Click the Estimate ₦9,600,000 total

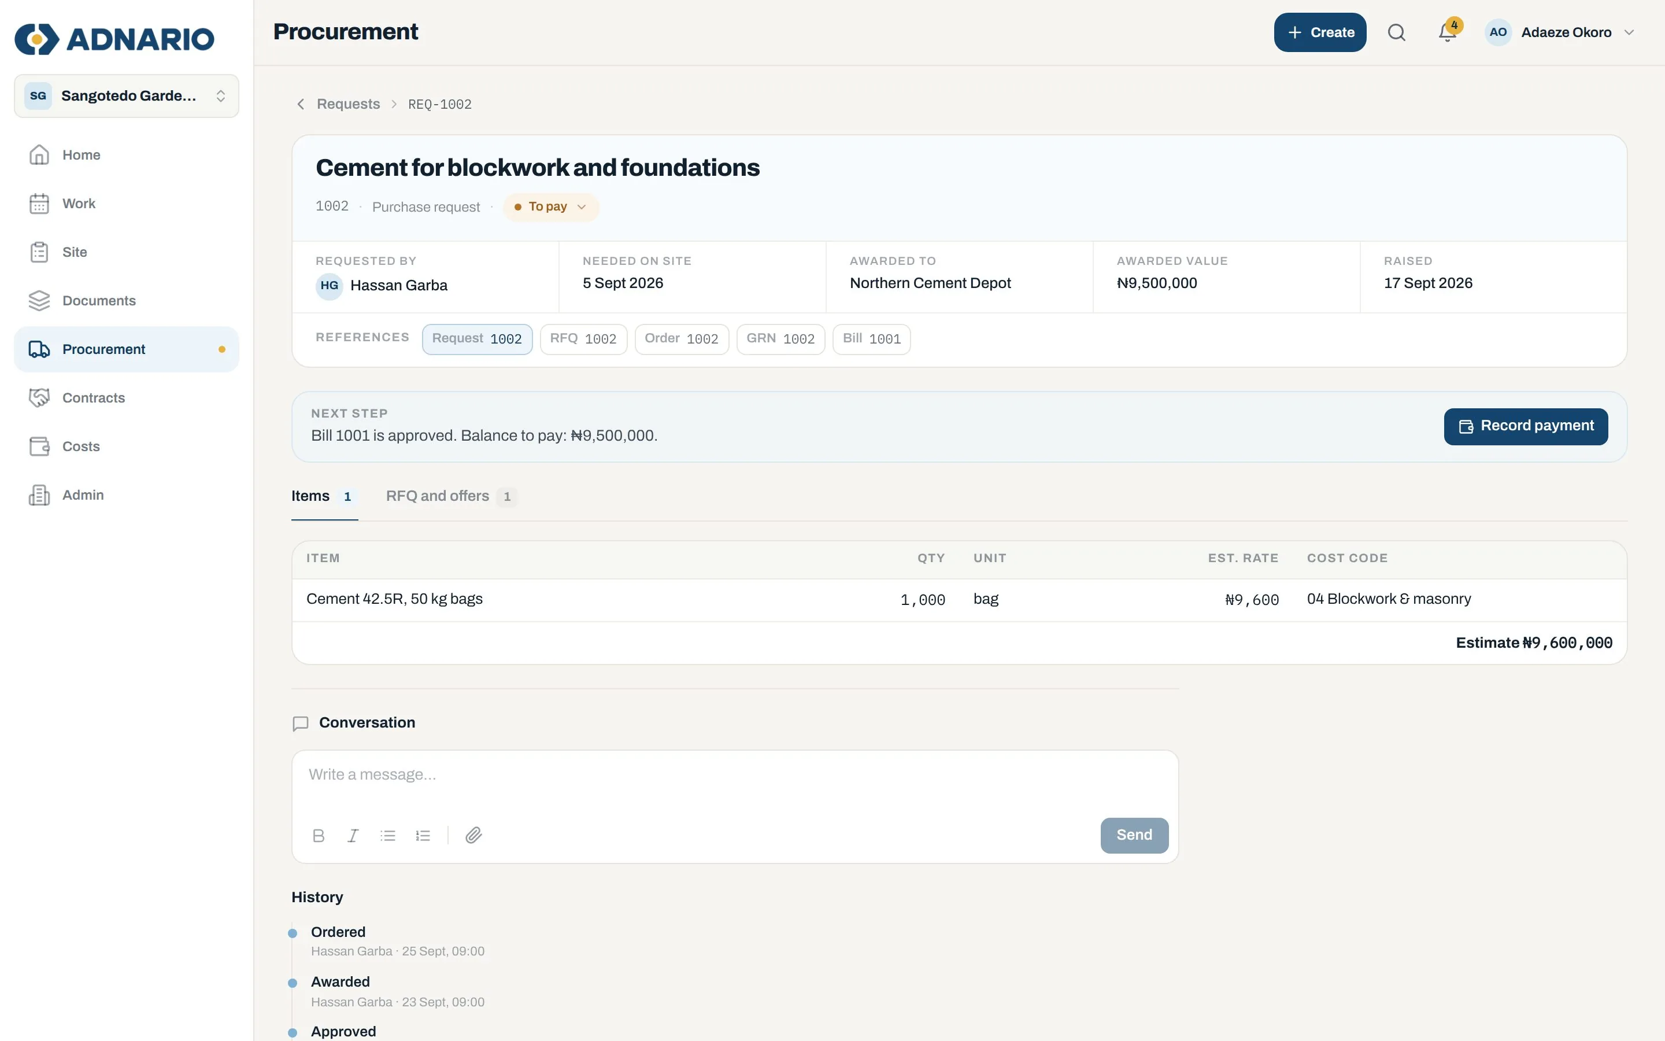point(1534,643)
